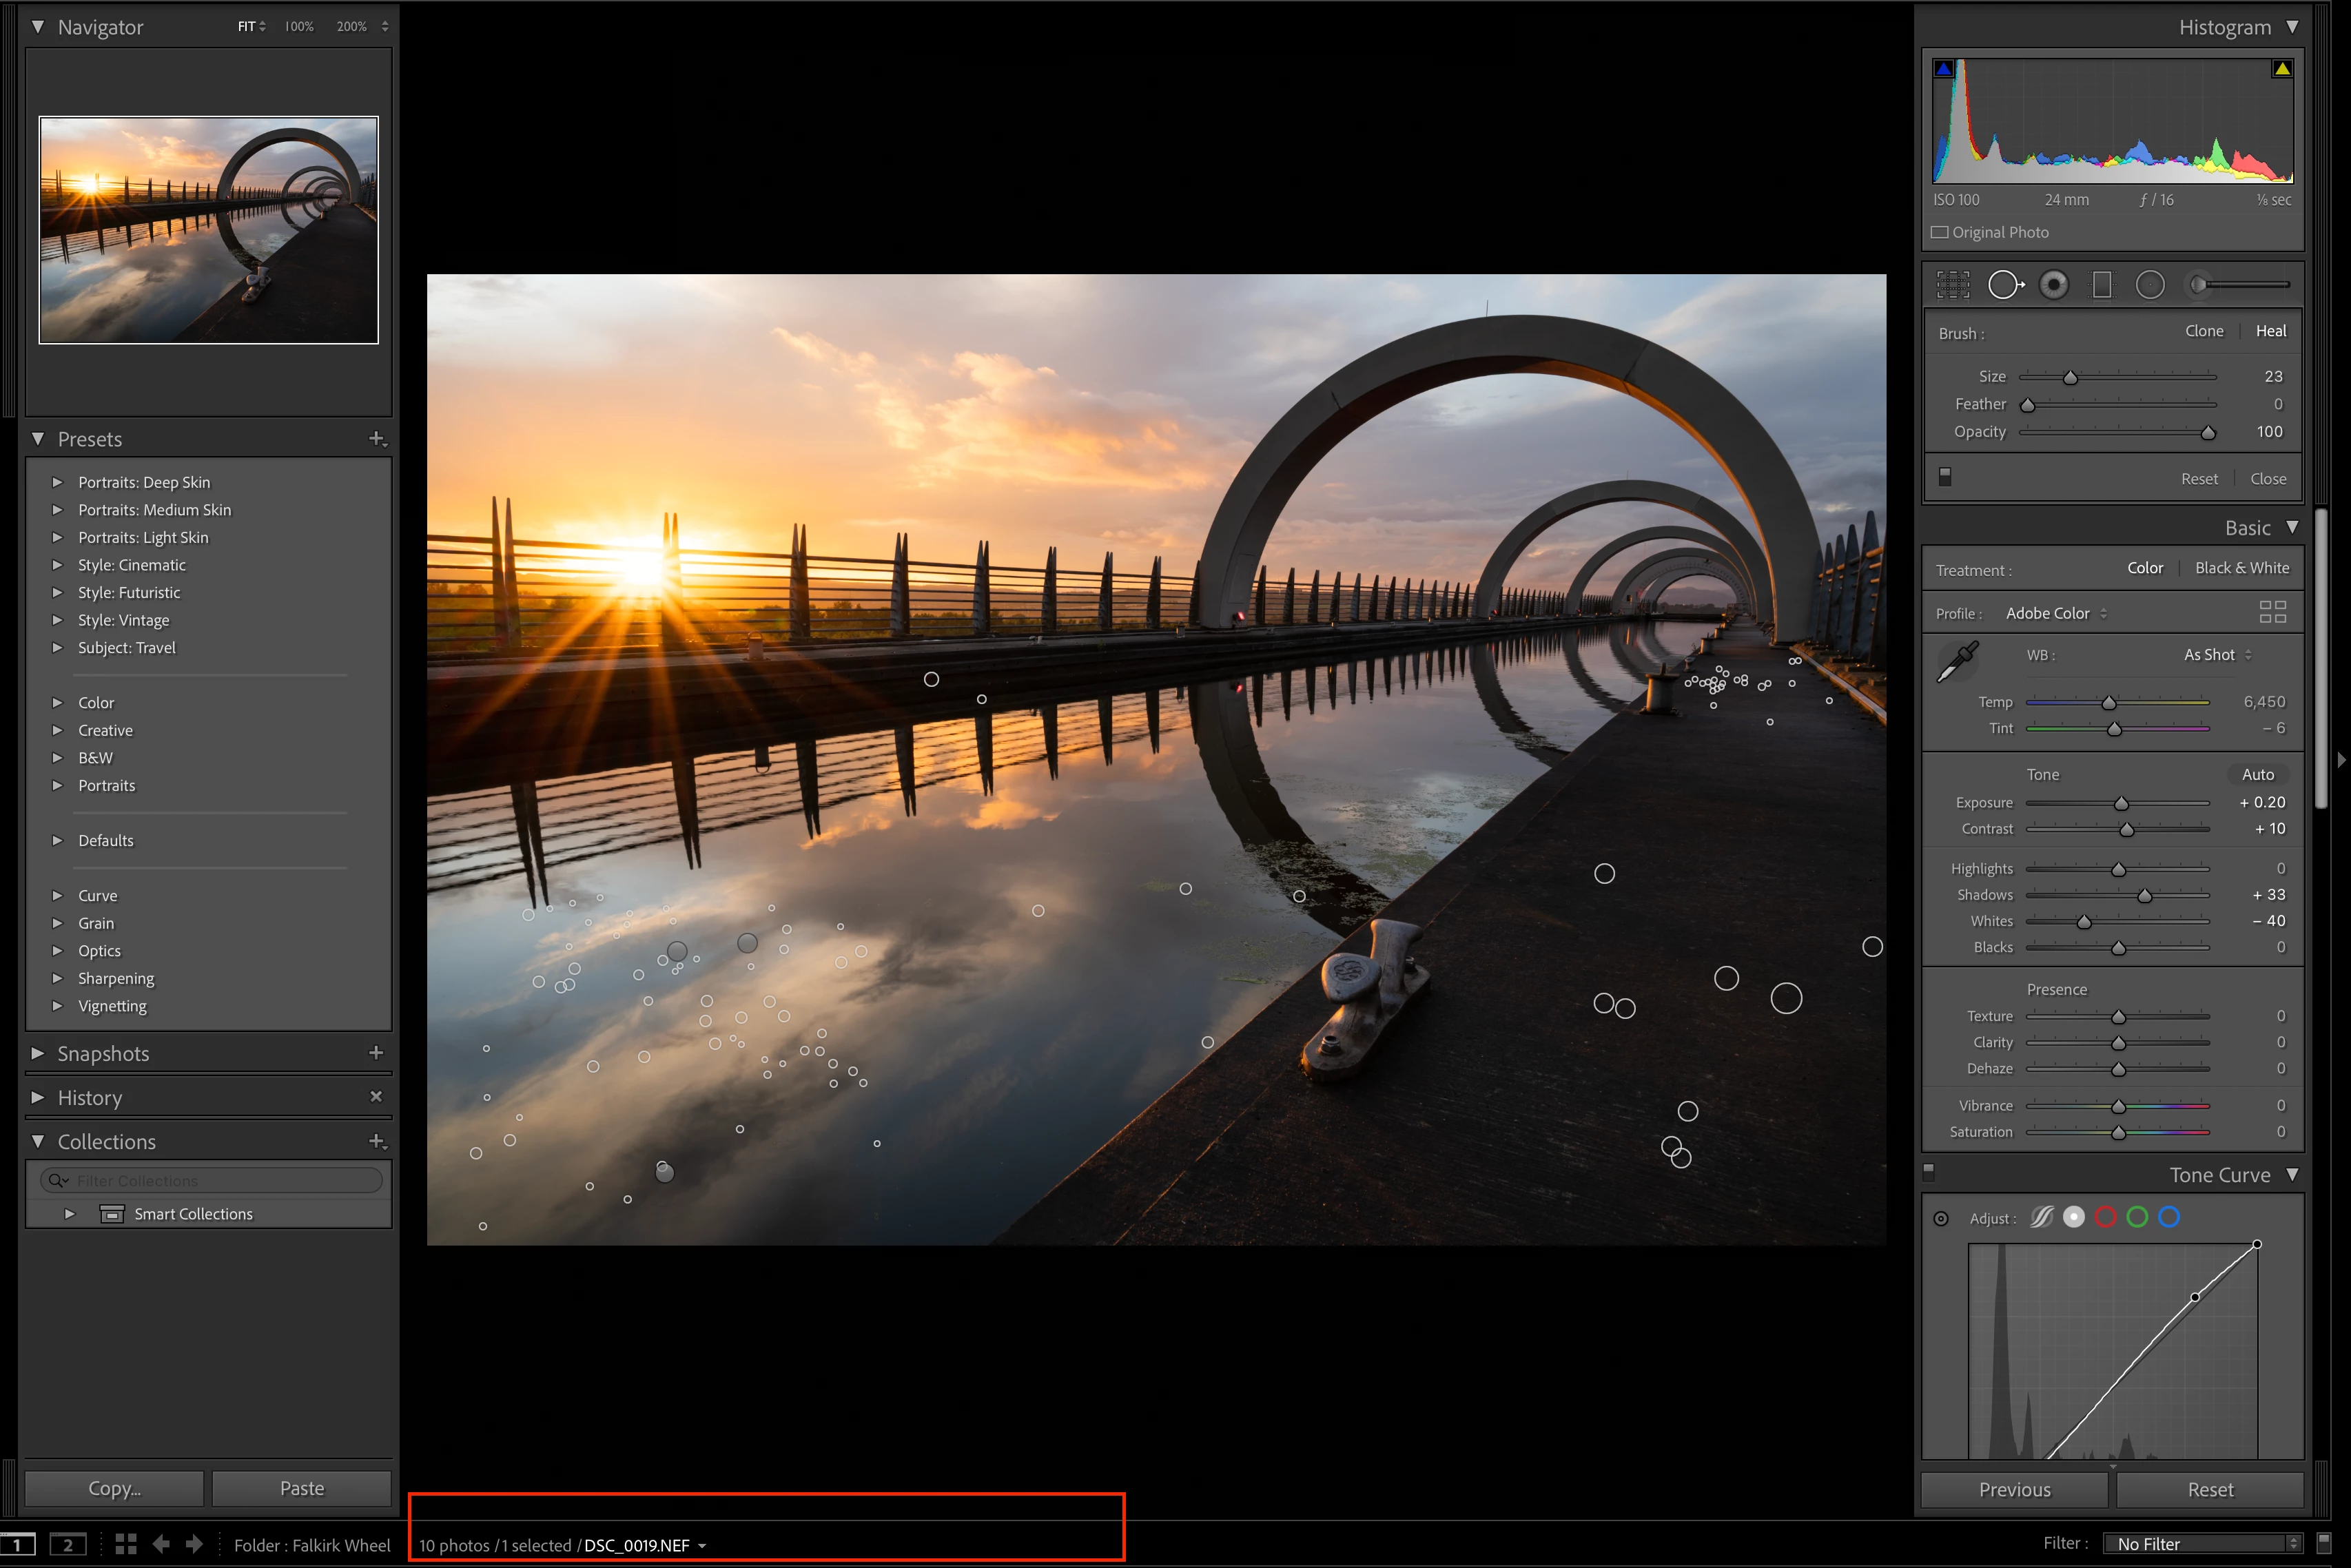The height and width of the screenshot is (1568, 2351).
Task: Select the Graduated Filter tool icon
Action: (x=2101, y=285)
